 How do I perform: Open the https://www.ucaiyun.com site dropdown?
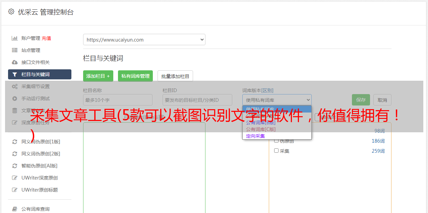click(x=144, y=40)
